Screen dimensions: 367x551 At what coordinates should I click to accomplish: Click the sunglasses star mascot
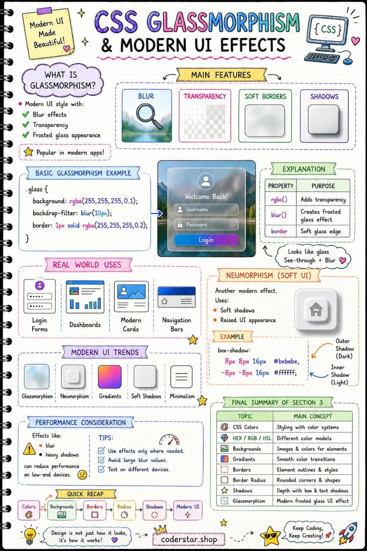(270, 536)
